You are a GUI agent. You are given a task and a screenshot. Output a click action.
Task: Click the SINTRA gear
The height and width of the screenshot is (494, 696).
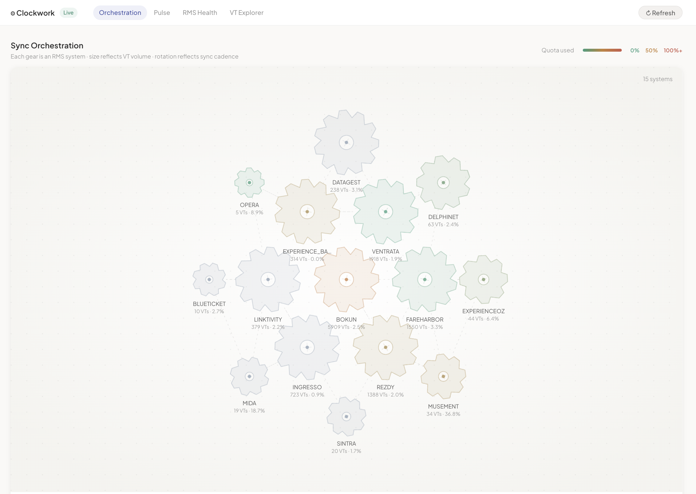pyautogui.click(x=347, y=417)
